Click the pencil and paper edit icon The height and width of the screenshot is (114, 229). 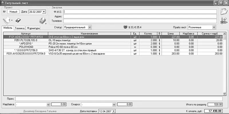tap(7, 20)
